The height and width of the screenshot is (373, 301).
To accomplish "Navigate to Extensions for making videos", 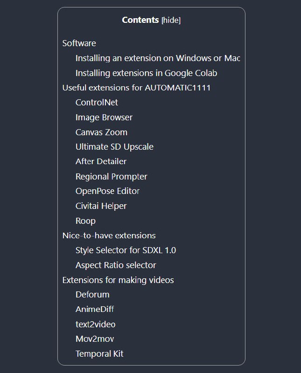I will click(x=118, y=280).
